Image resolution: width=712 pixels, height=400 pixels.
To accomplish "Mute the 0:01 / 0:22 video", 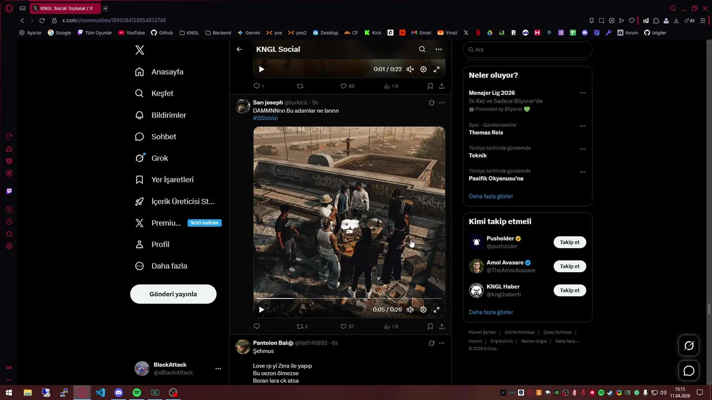I will coord(410,69).
